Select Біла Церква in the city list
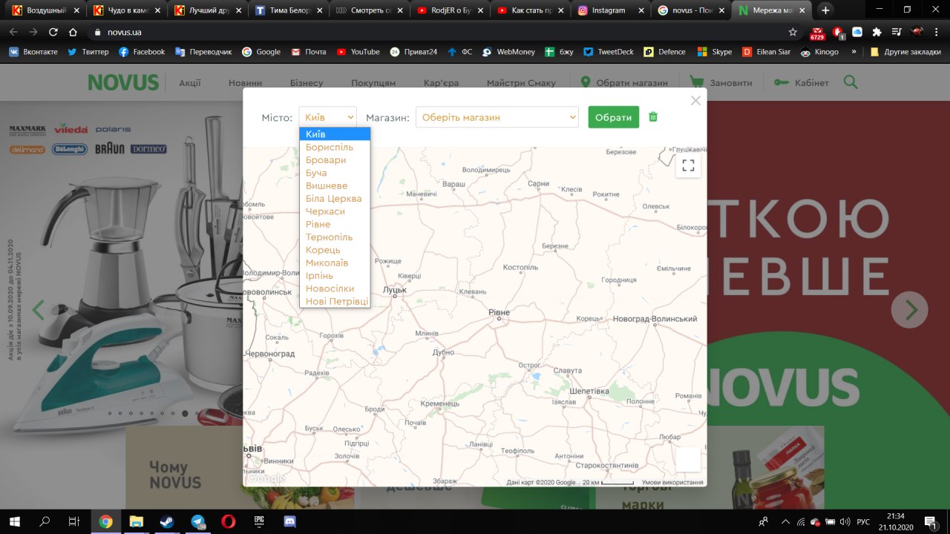 tap(334, 198)
